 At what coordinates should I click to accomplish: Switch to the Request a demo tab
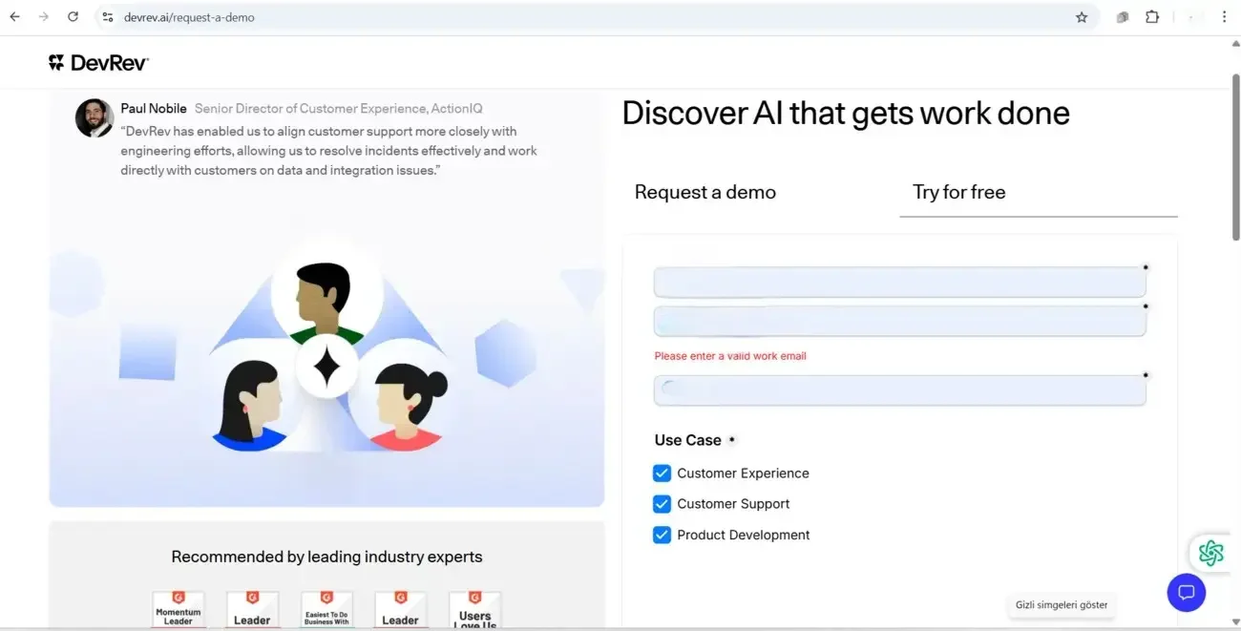tap(705, 192)
